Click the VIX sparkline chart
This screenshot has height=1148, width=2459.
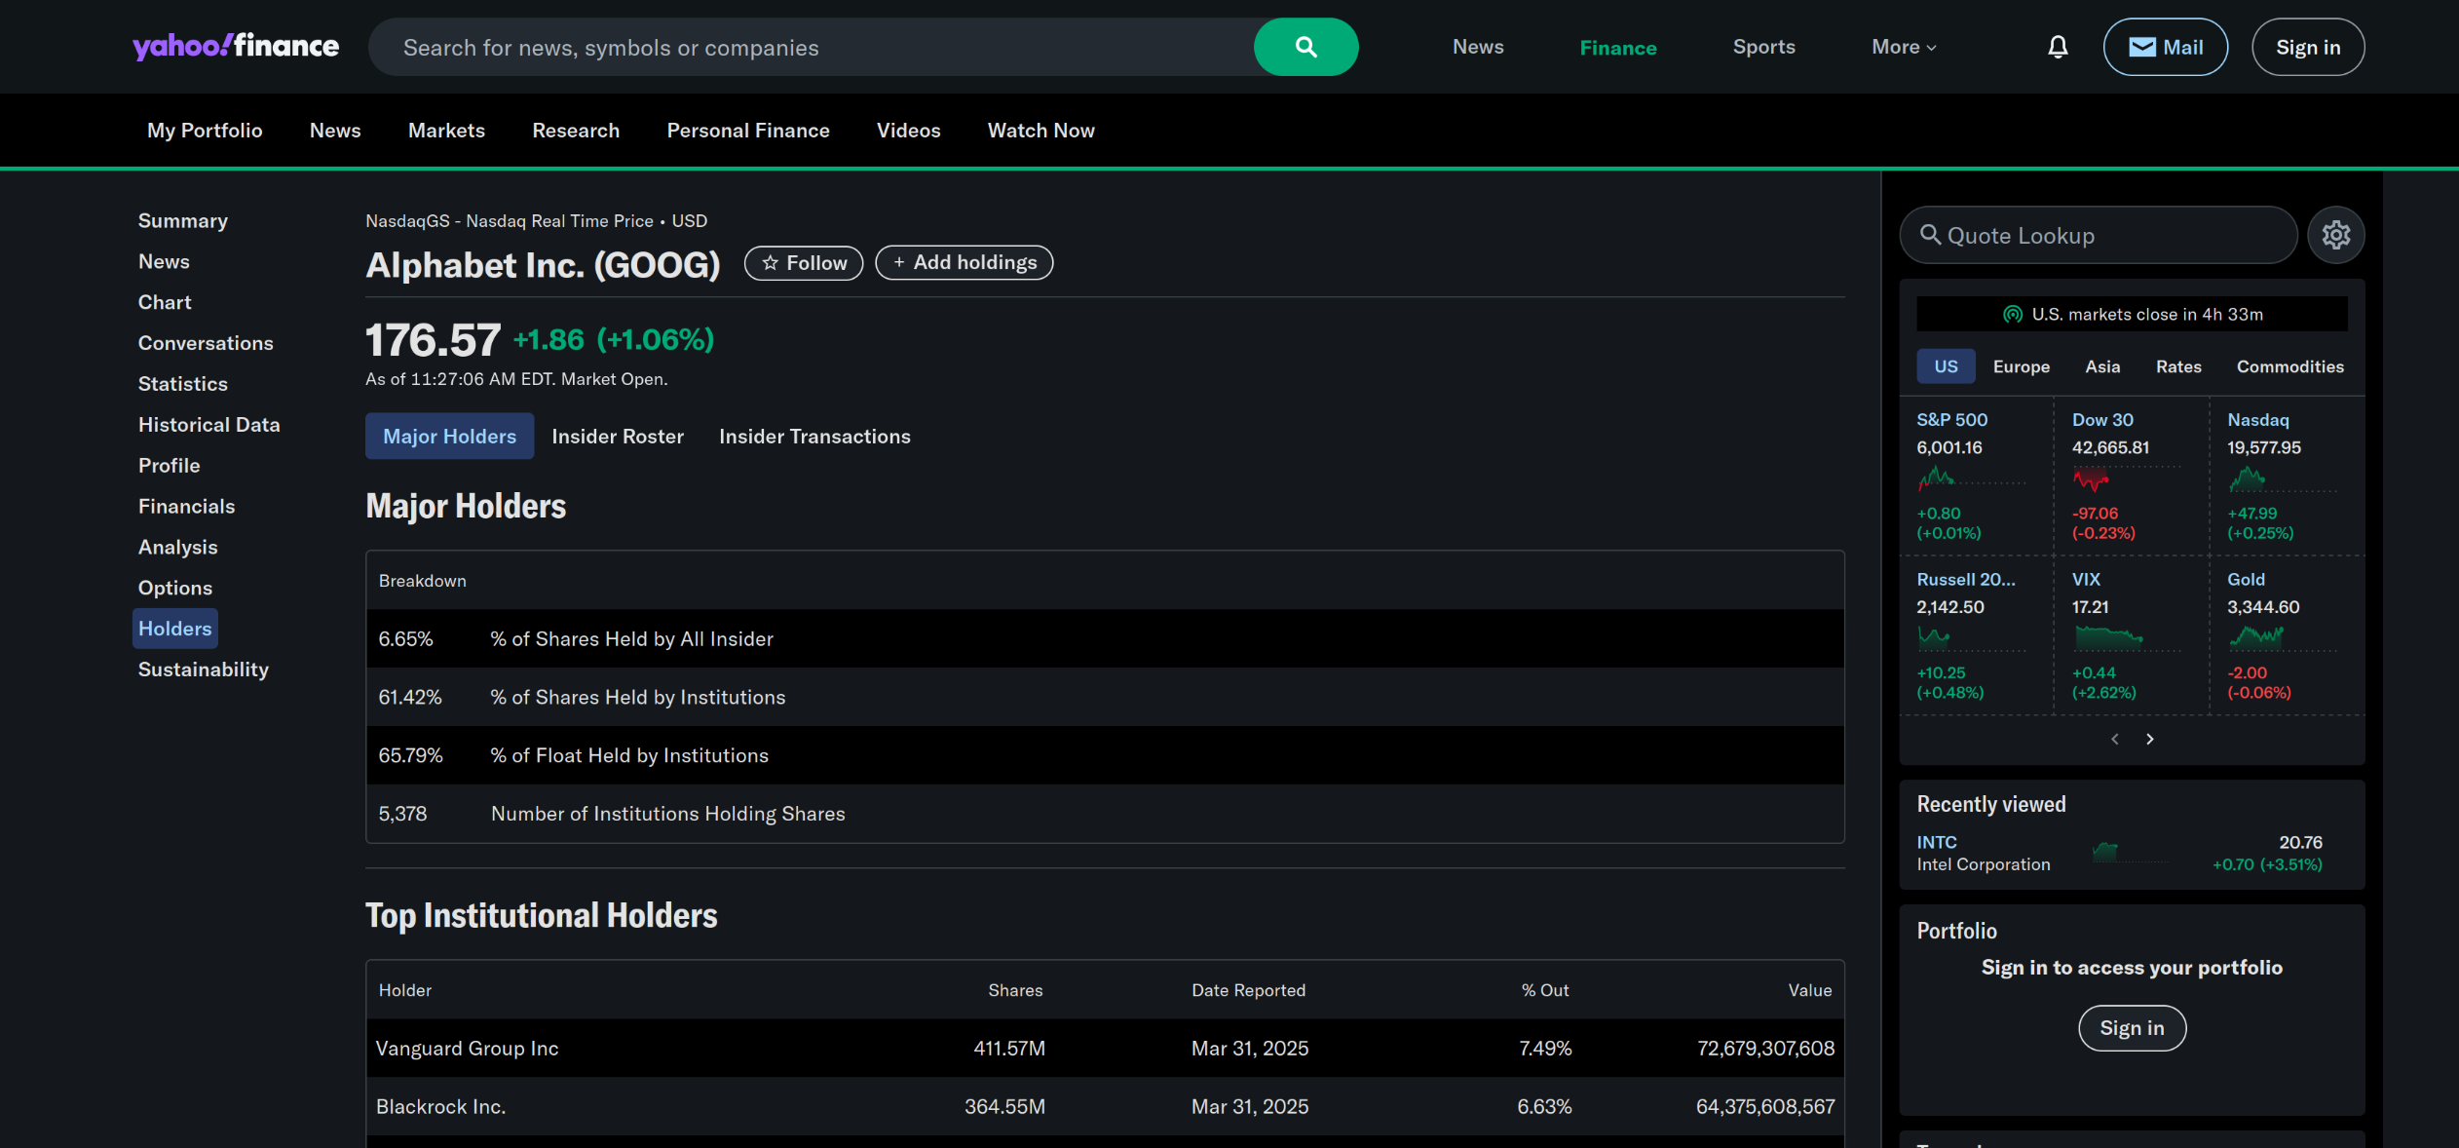click(x=2126, y=638)
